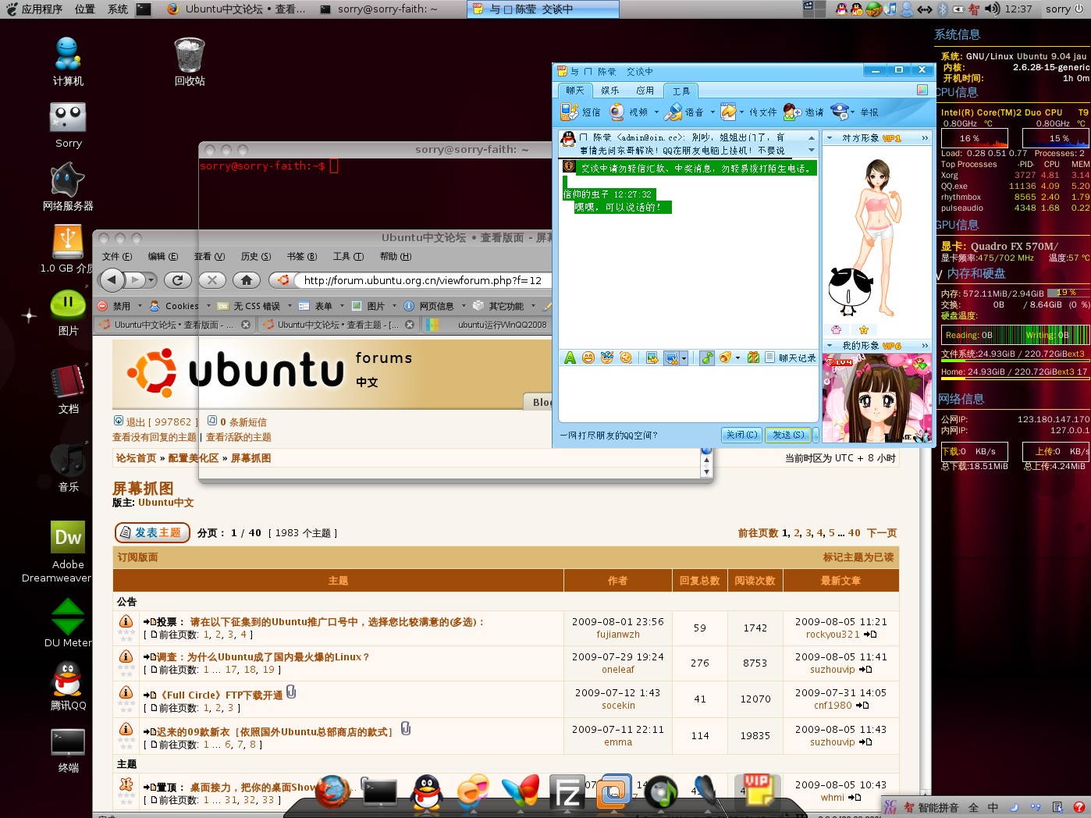Open Firefox back-forward history dropdown
The image size is (1091, 818).
point(151,279)
